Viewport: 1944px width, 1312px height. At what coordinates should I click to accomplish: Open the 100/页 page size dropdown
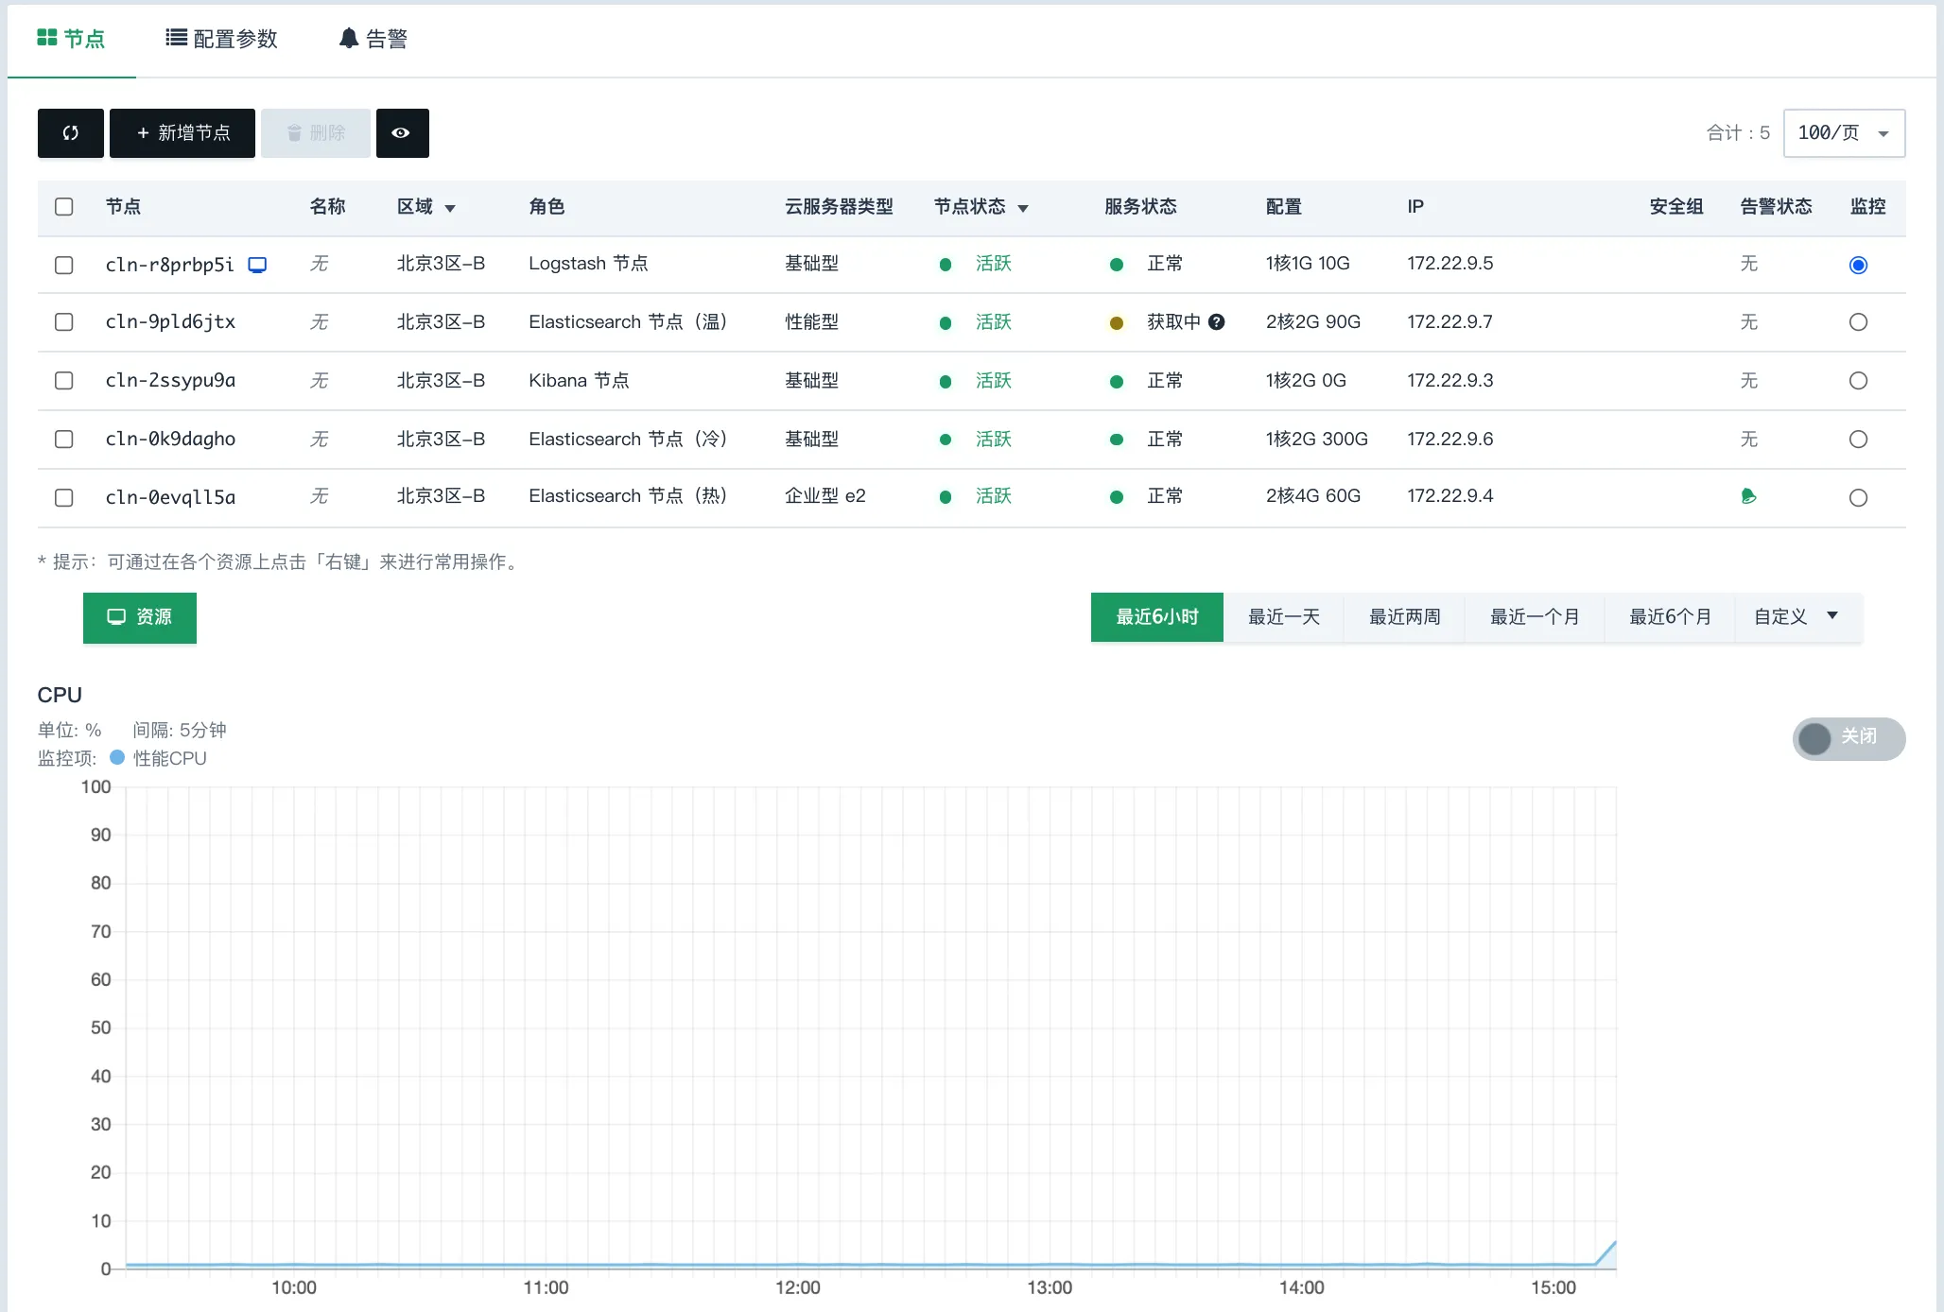[1844, 133]
